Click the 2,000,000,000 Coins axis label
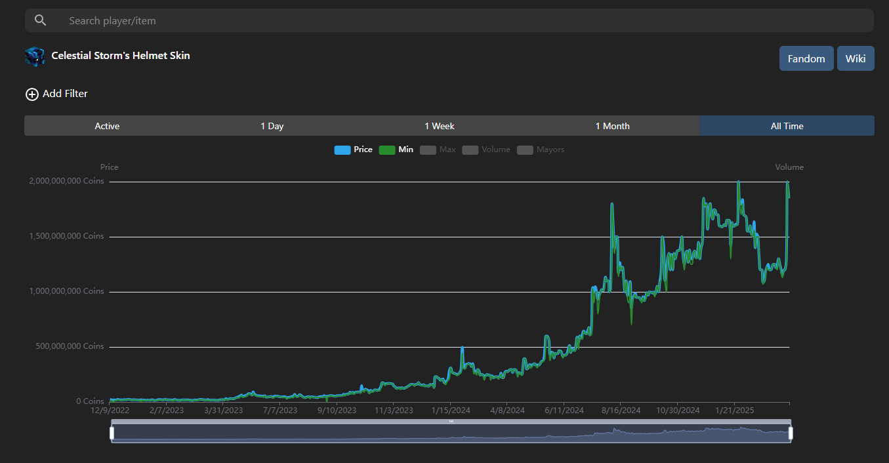The width and height of the screenshot is (889, 463). pos(66,181)
